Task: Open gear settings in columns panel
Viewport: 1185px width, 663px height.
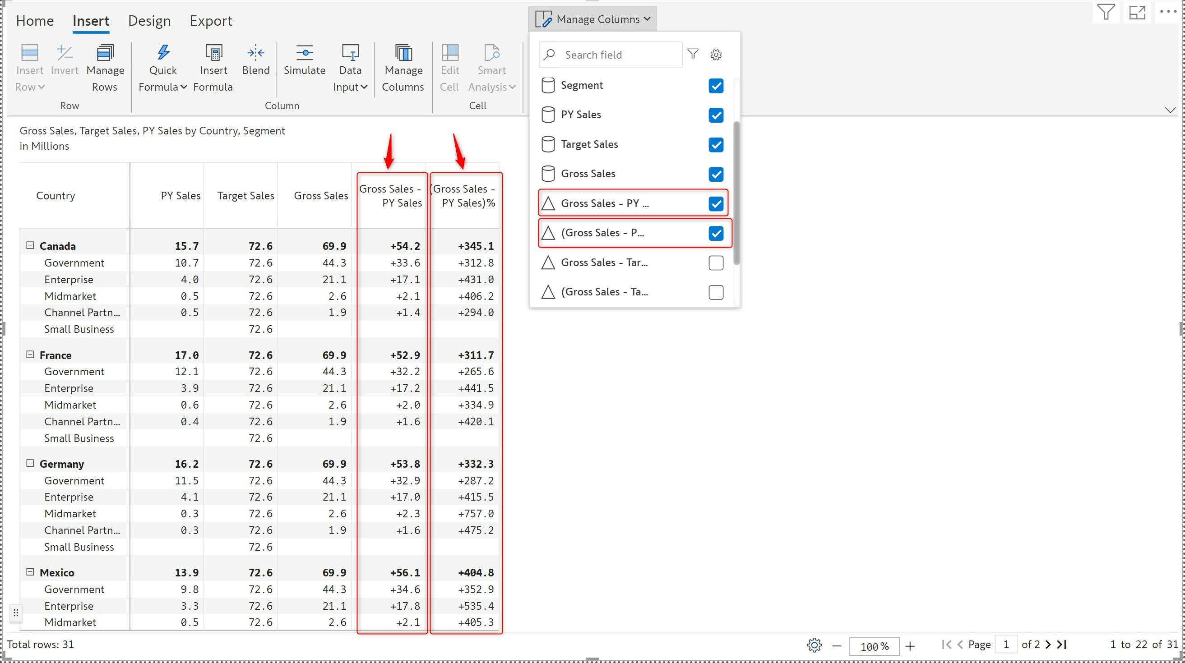Action: point(716,55)
